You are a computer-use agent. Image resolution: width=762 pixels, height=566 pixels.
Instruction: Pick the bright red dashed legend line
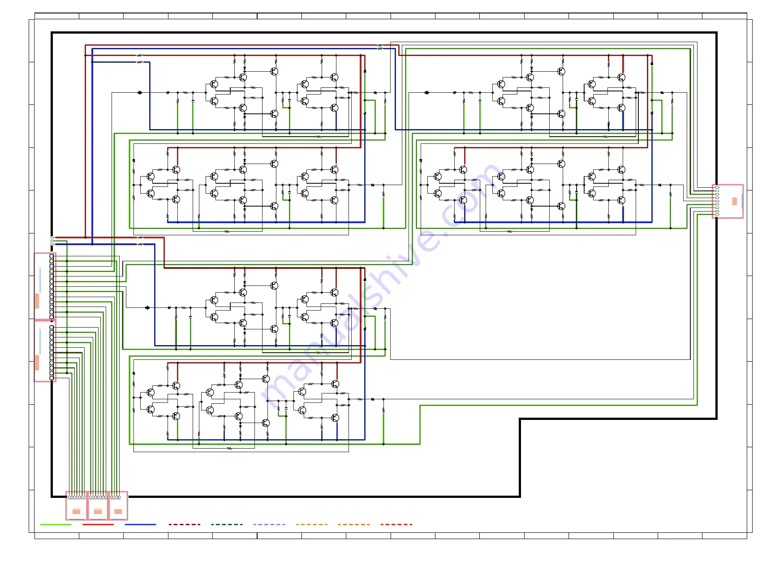click(396, 524)
